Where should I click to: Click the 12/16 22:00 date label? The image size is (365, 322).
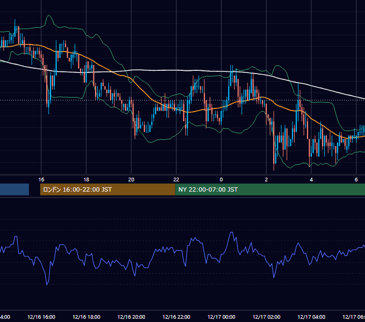(176, 317)
